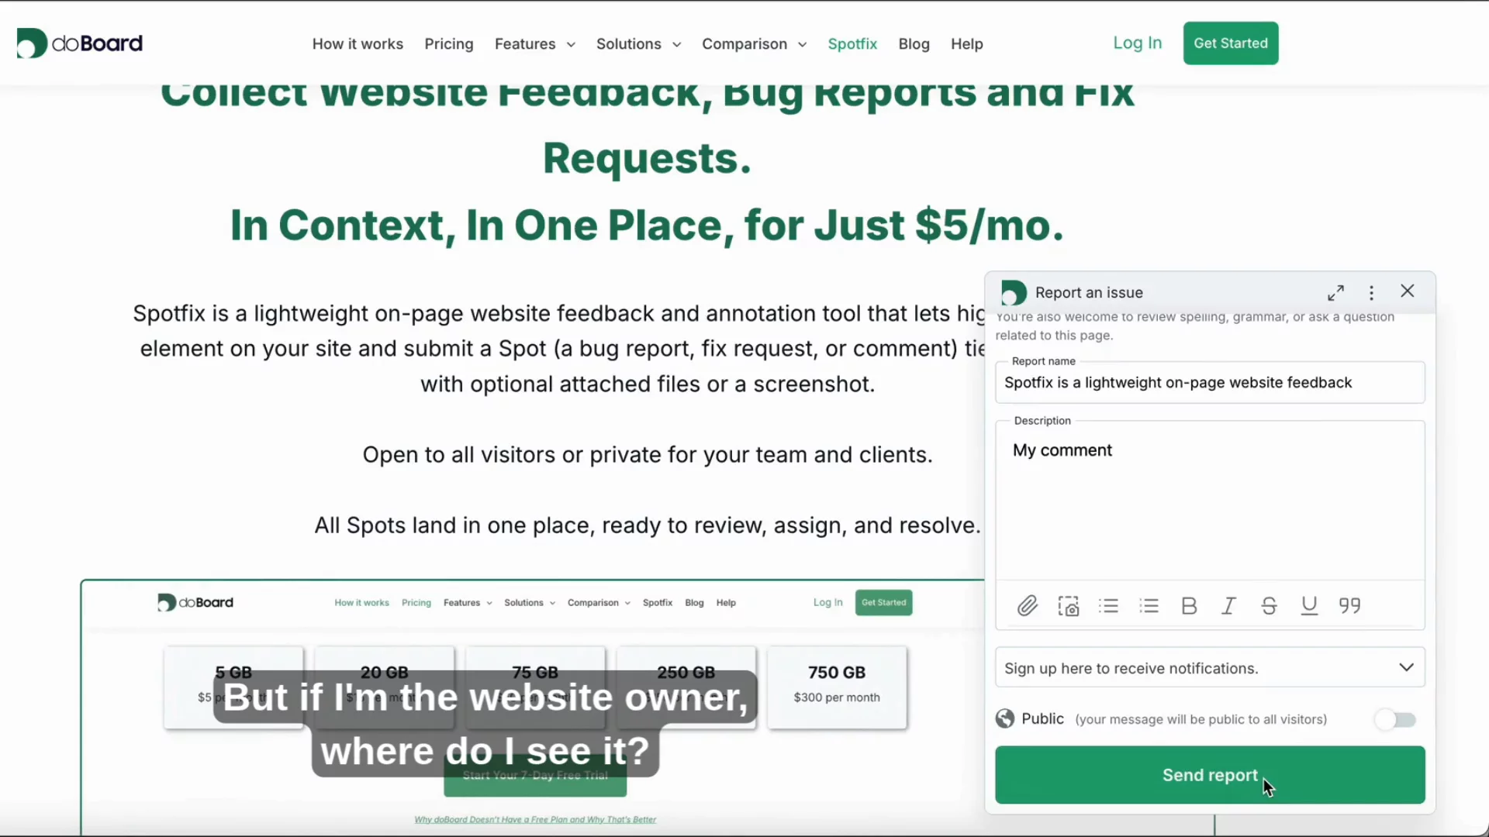Insert a numbered list
This screenshot has width=1489, height=837.
tap(1149, 605)
